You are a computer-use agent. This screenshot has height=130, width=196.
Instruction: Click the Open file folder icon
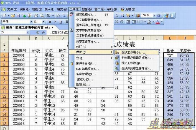(x=13, y=16)
